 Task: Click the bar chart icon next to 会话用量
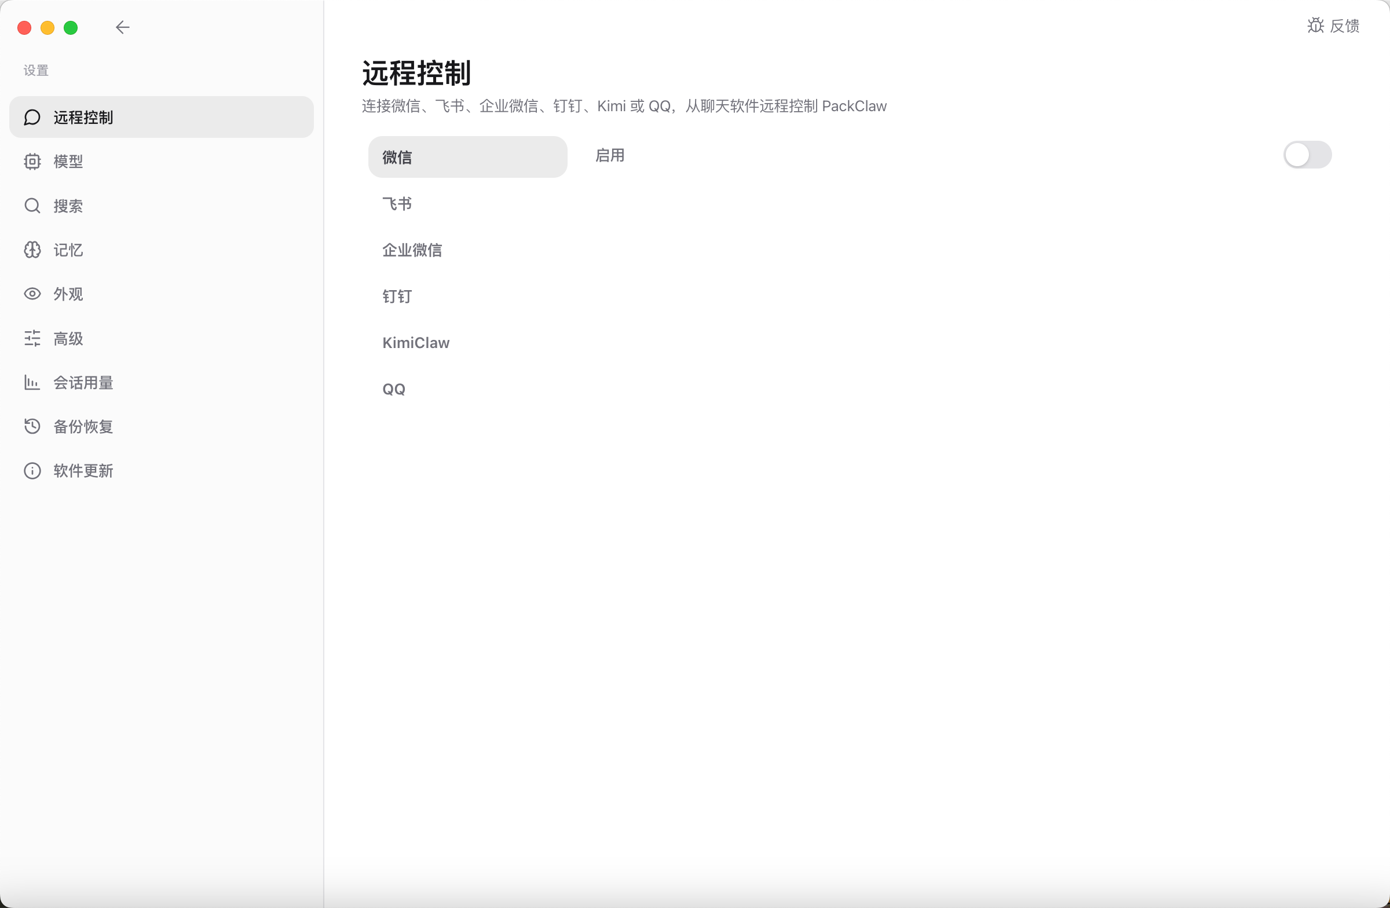click(x=32, y=382)
